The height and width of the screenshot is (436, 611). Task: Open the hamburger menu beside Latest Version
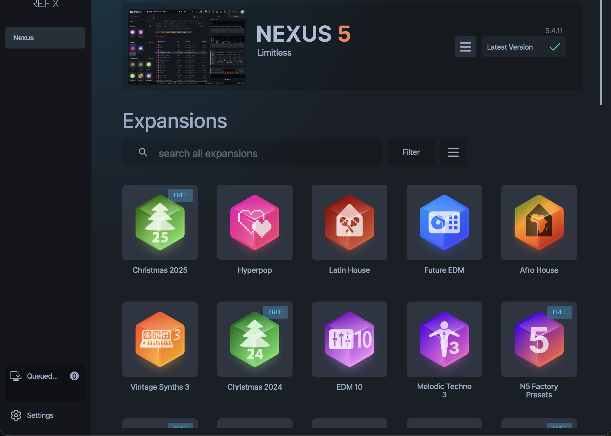pyautogui.click(x=465, y=47)
